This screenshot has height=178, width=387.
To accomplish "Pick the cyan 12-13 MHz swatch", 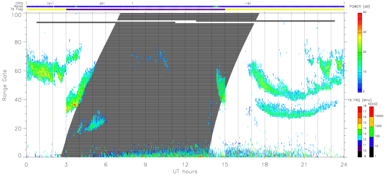I will (x=360, y=138).
